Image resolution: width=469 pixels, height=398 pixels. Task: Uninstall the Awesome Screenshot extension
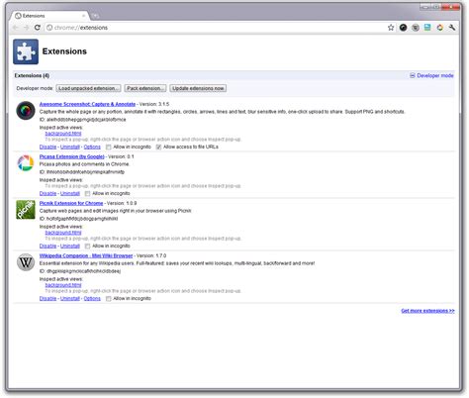coord(70,147)
